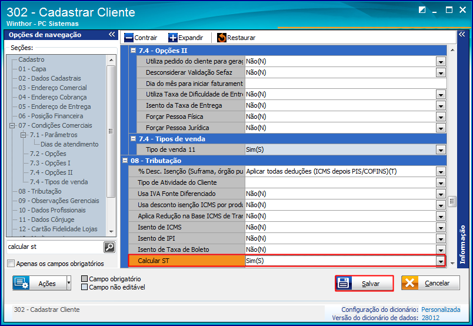Viewport: 473px width, 326px height.
Task: Click dictionary version 28012 link
Action: [x=431, y=318]
